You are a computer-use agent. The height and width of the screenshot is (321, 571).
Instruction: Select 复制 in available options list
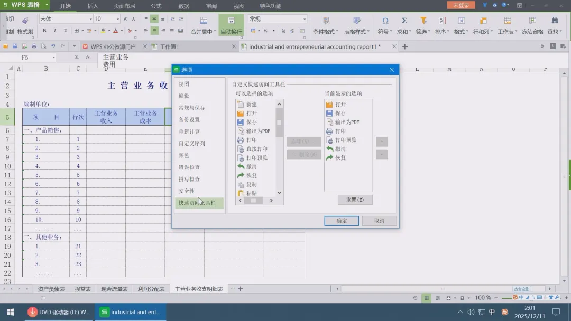pos(251,184)
